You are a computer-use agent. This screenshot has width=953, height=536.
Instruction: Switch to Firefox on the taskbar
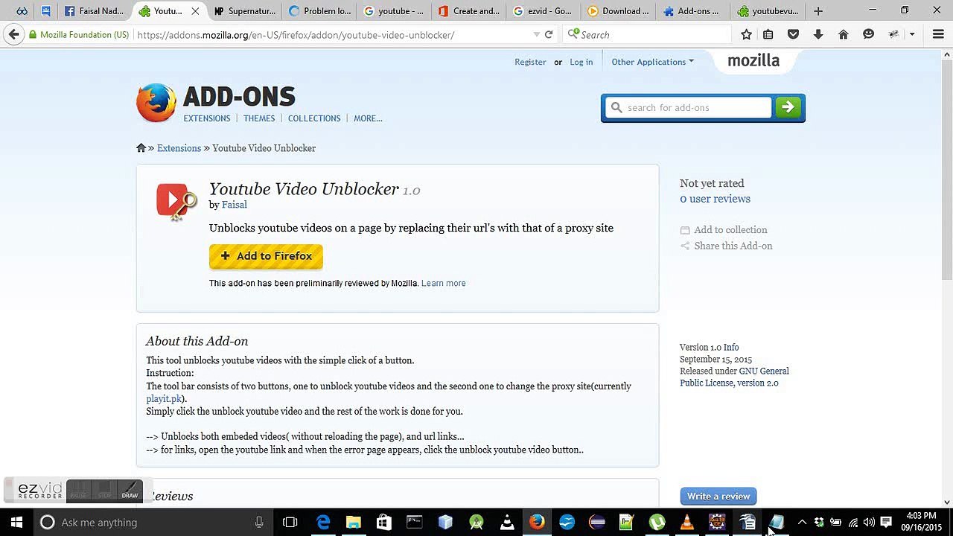(x=537, y=522)
